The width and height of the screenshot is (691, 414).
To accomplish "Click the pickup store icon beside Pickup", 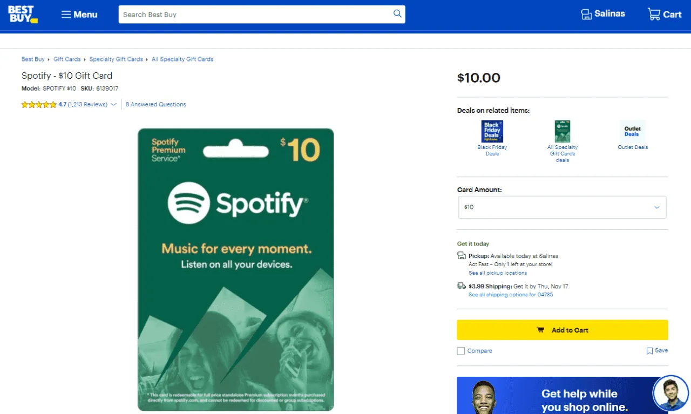I will (x=462, y=255).
